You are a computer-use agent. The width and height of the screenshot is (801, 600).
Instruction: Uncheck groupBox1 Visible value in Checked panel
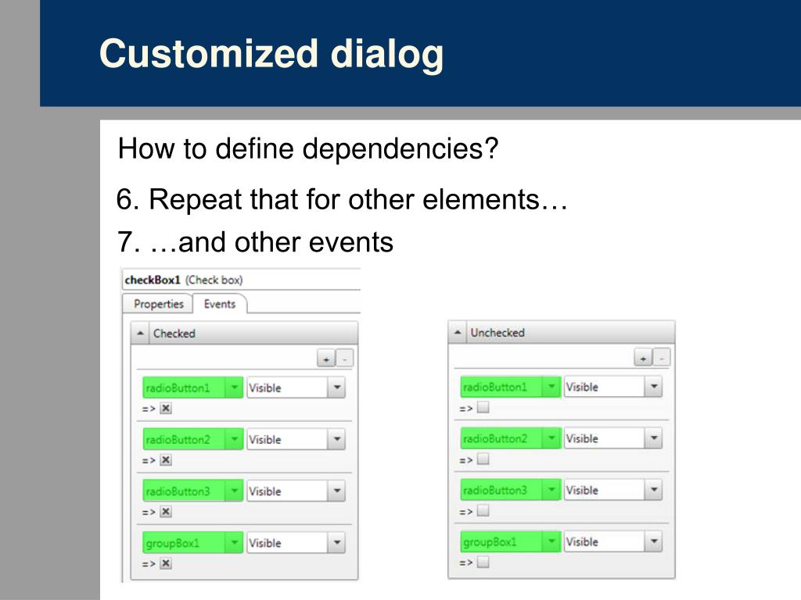[166, 563]
